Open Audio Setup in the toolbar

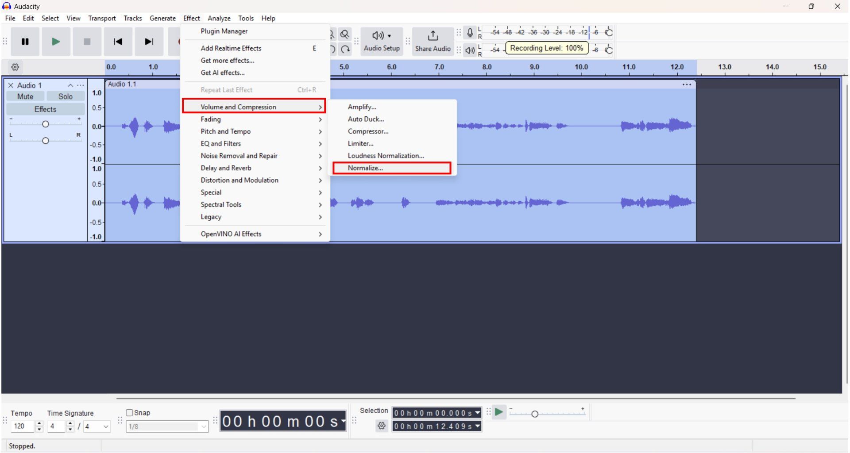tap(381, 42)
